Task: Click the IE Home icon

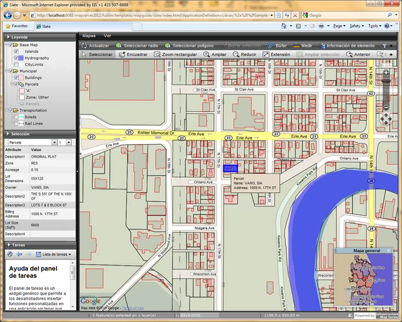Action: coord(284,26)
